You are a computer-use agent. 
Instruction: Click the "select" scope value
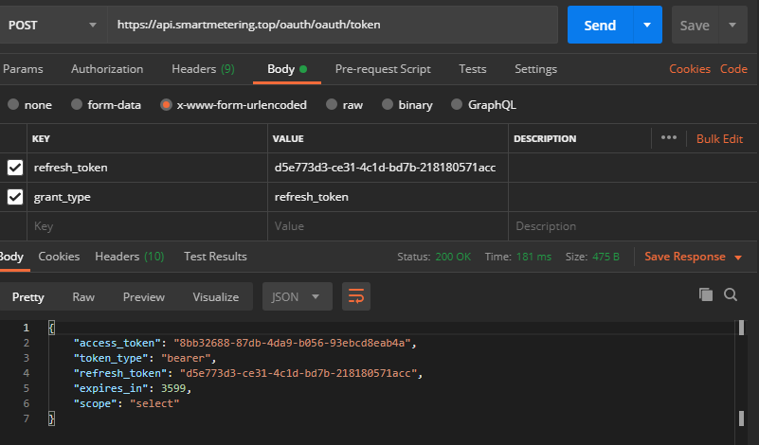[x=154, y=403]
